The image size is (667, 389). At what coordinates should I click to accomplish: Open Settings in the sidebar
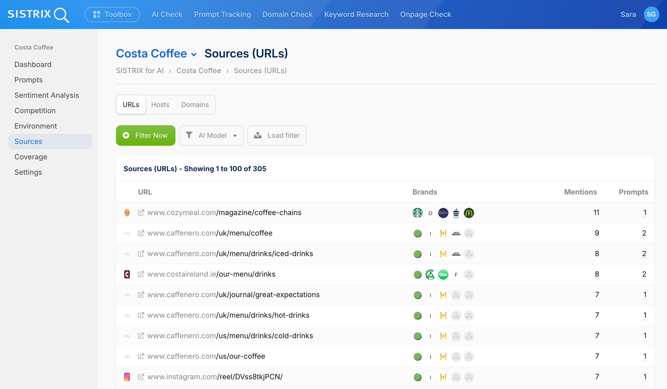click(28, 172)
